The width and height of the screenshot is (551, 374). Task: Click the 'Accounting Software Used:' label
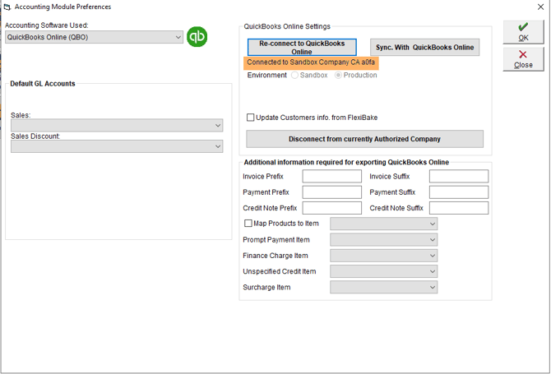pyautogui.click(x=46, y=25)
